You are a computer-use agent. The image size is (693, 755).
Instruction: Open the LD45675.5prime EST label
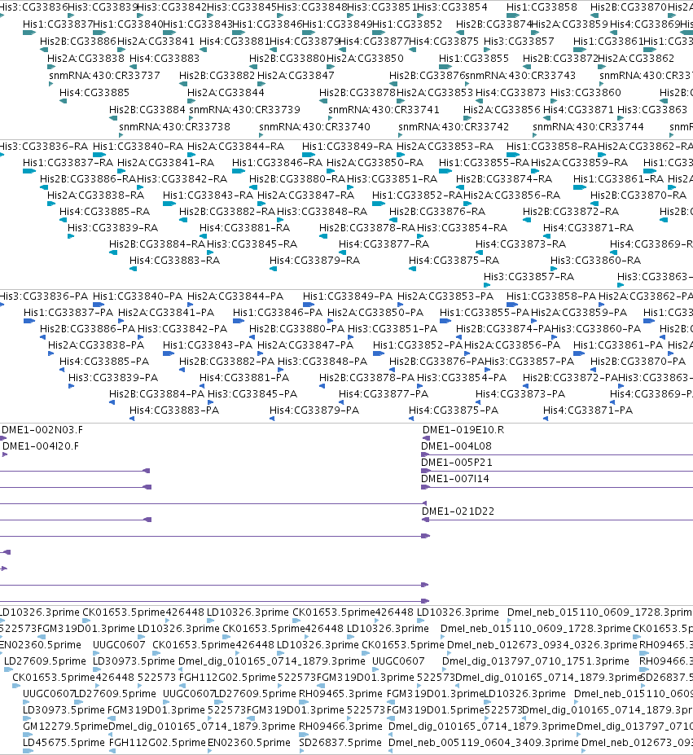[x=64, y=743]
